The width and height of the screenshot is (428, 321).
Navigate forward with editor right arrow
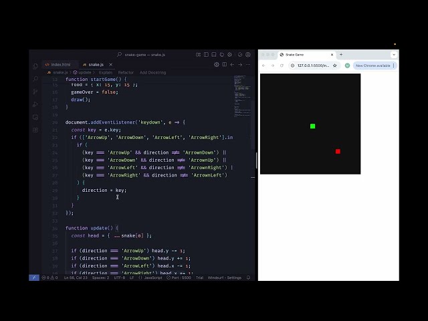coord(240,64)
